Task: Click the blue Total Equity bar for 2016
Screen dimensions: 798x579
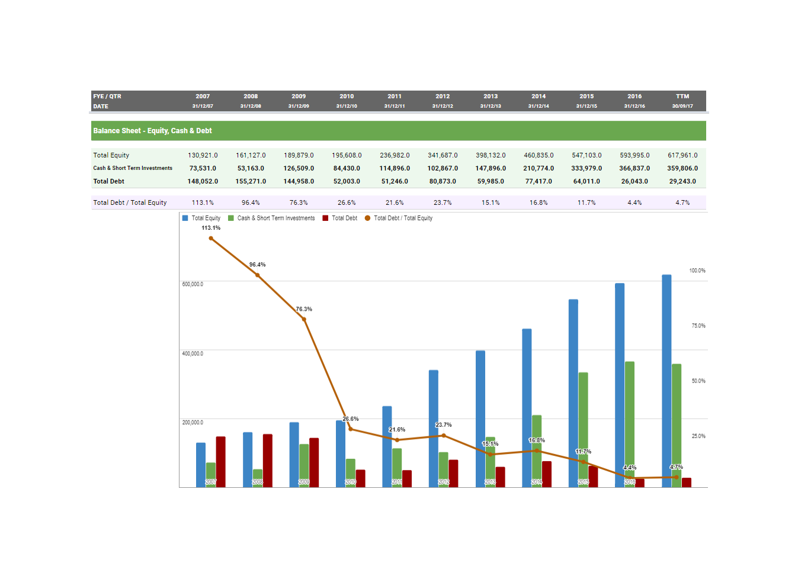Action: (x=620, y=385)
